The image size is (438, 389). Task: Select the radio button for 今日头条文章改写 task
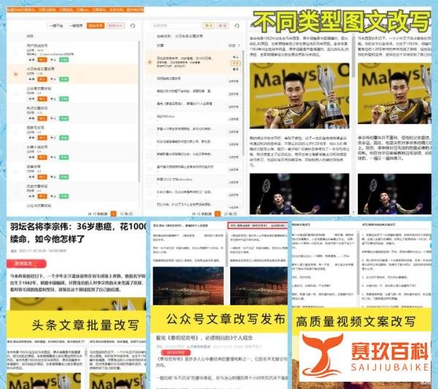coord(15,74)
